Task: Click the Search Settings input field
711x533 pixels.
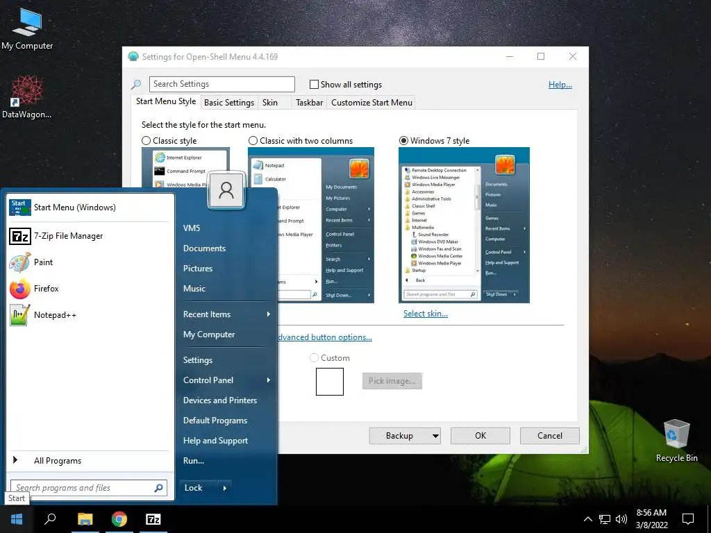Action: point(222,84)
